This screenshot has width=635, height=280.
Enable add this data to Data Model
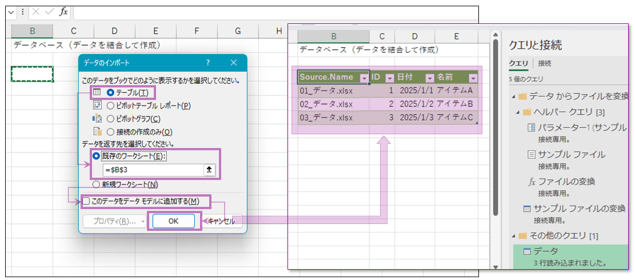point(86,201)
